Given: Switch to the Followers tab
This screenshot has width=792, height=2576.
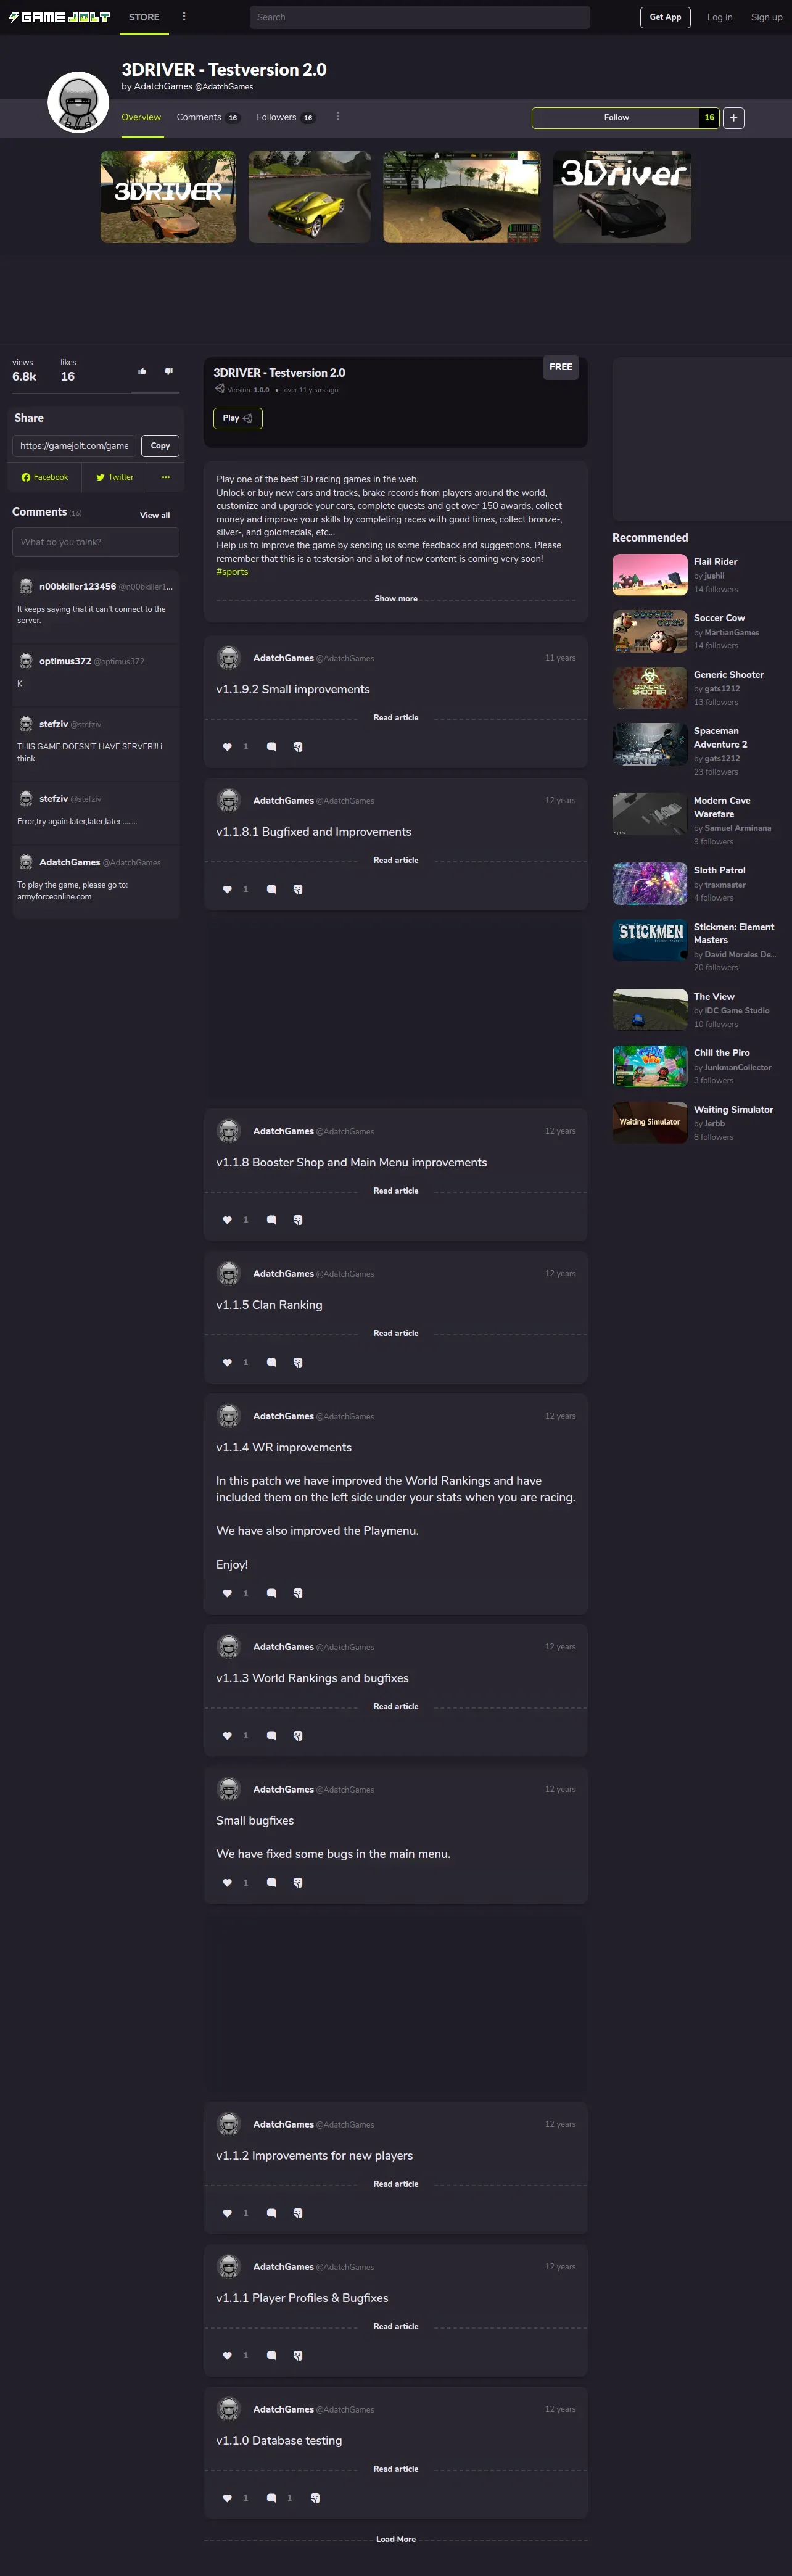Looking at the screenshot, I should pyautogui.click(x=285, y=117).
